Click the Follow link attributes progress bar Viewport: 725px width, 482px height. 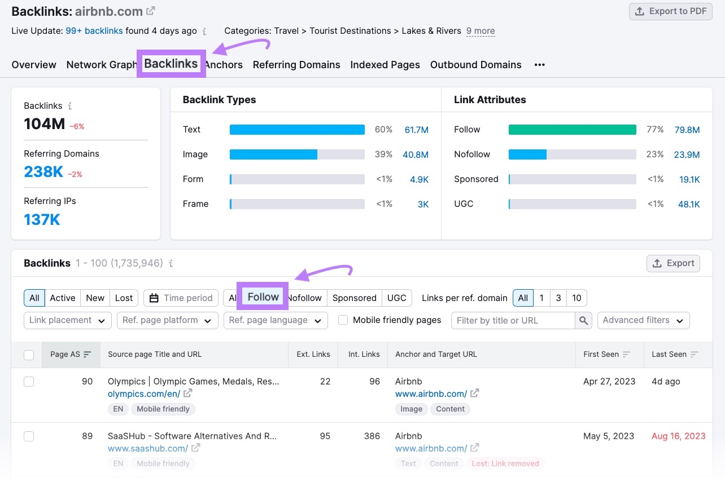[x=571, y=129]
